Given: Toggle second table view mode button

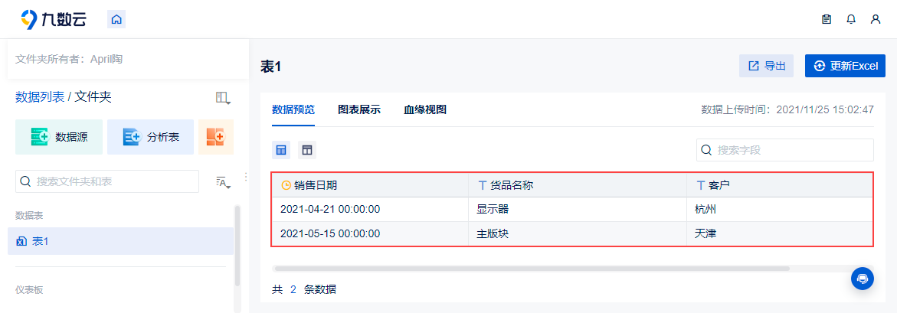Looking at the screenshot, I should point(306,150).
